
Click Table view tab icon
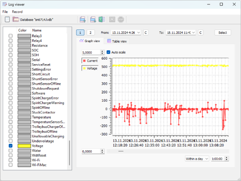109,41
